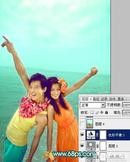Hide the 色彩平衡 3 layer
Screen dimensions: 130x162
82,135
